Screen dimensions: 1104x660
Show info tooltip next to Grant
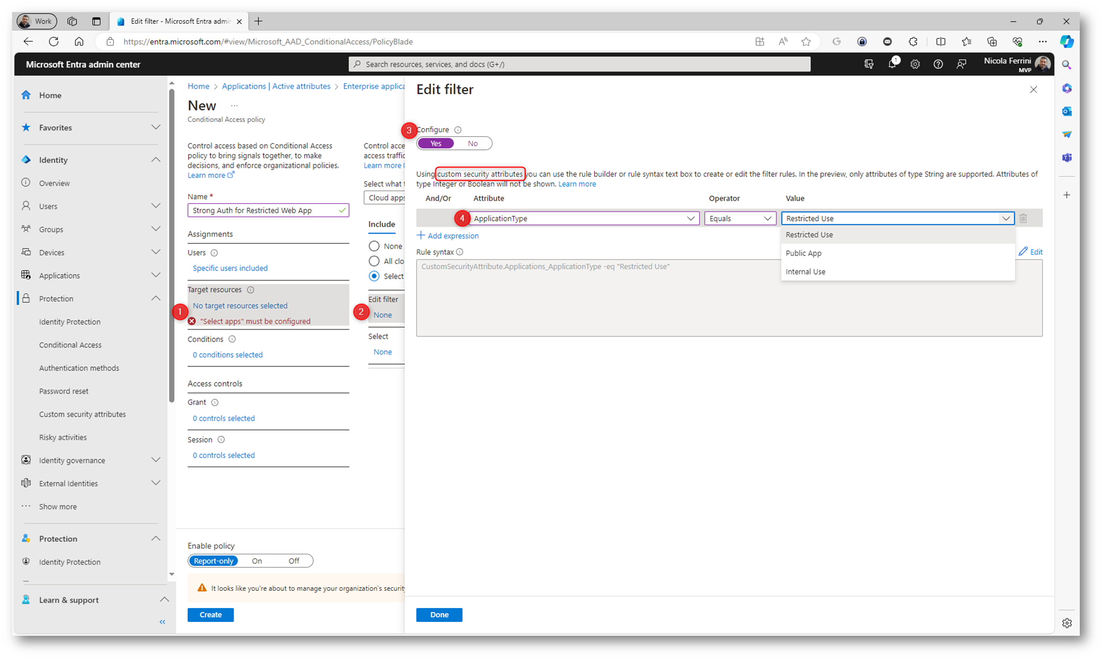coord(215,402)
